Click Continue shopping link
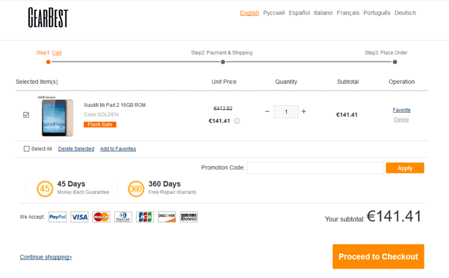This screenshot has height=278, width=449. click(x=46, y=257)
